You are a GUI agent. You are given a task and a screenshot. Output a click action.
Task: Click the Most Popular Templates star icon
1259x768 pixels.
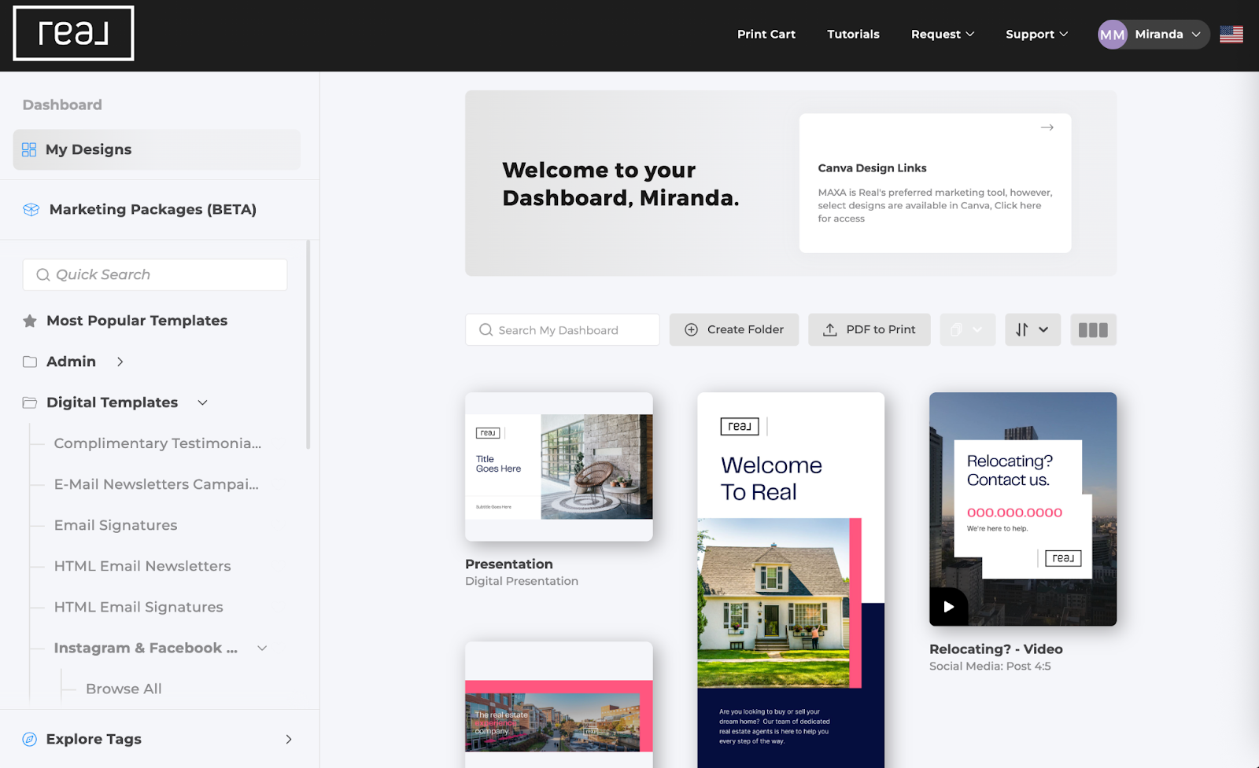(30, 321)
